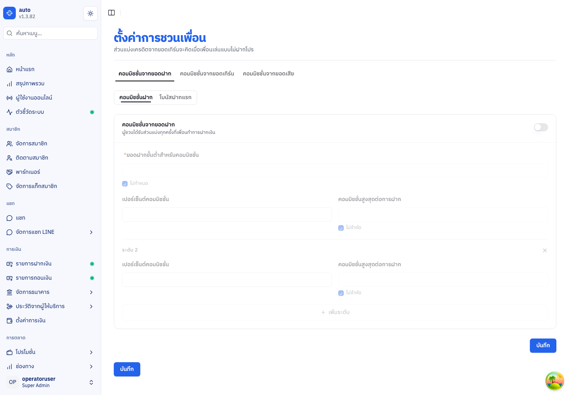Toggle first-level ไม่จำกัด checkbox
Image resolution: width=569 pixels, height=395 pixels.
pyautogui.click(x=341, y=228)
